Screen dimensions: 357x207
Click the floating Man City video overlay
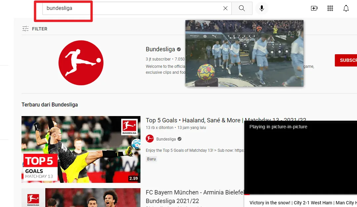(244, 53)
